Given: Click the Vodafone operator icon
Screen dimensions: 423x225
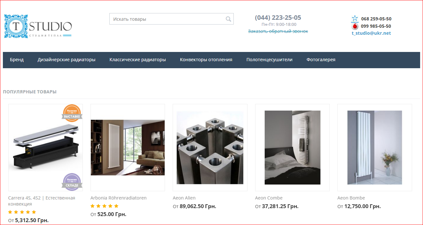Looking at the screenshot, I should pyautogui.click(x=355, y=26).
